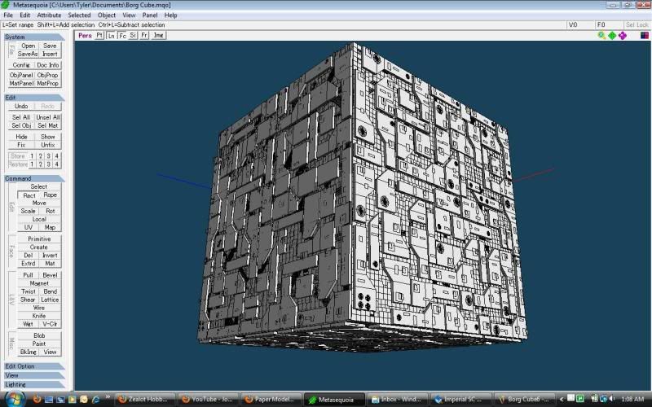Collapse the Command panel header
This screenshot has height=407, width=652.
click(34, 178)
